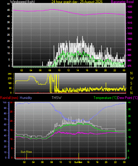The width and height of the screenshot is (138, 166).
Task: Click the Windspeed (kph) axis title
Action: 22,2
